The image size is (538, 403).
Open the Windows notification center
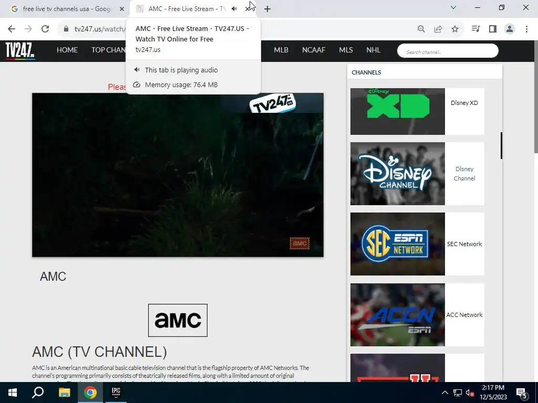tap(522, 394)
